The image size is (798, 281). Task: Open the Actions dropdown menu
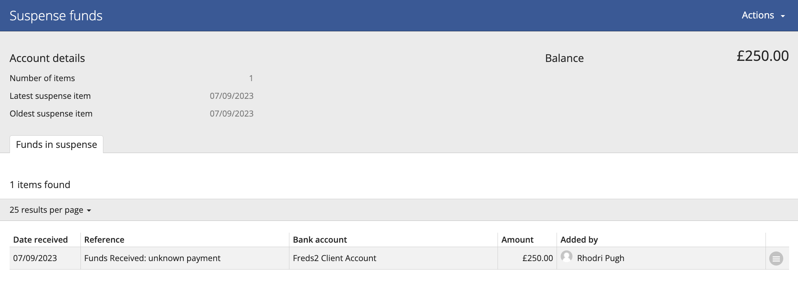click(x=763, y=15)
